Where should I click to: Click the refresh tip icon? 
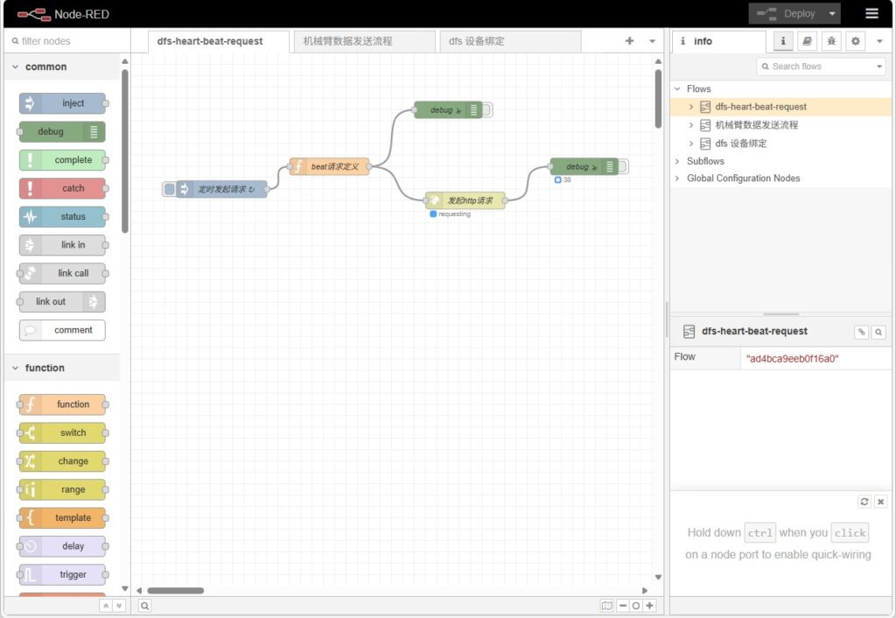(x=864, y=502)
